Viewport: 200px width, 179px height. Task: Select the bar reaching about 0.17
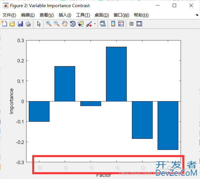65,84
